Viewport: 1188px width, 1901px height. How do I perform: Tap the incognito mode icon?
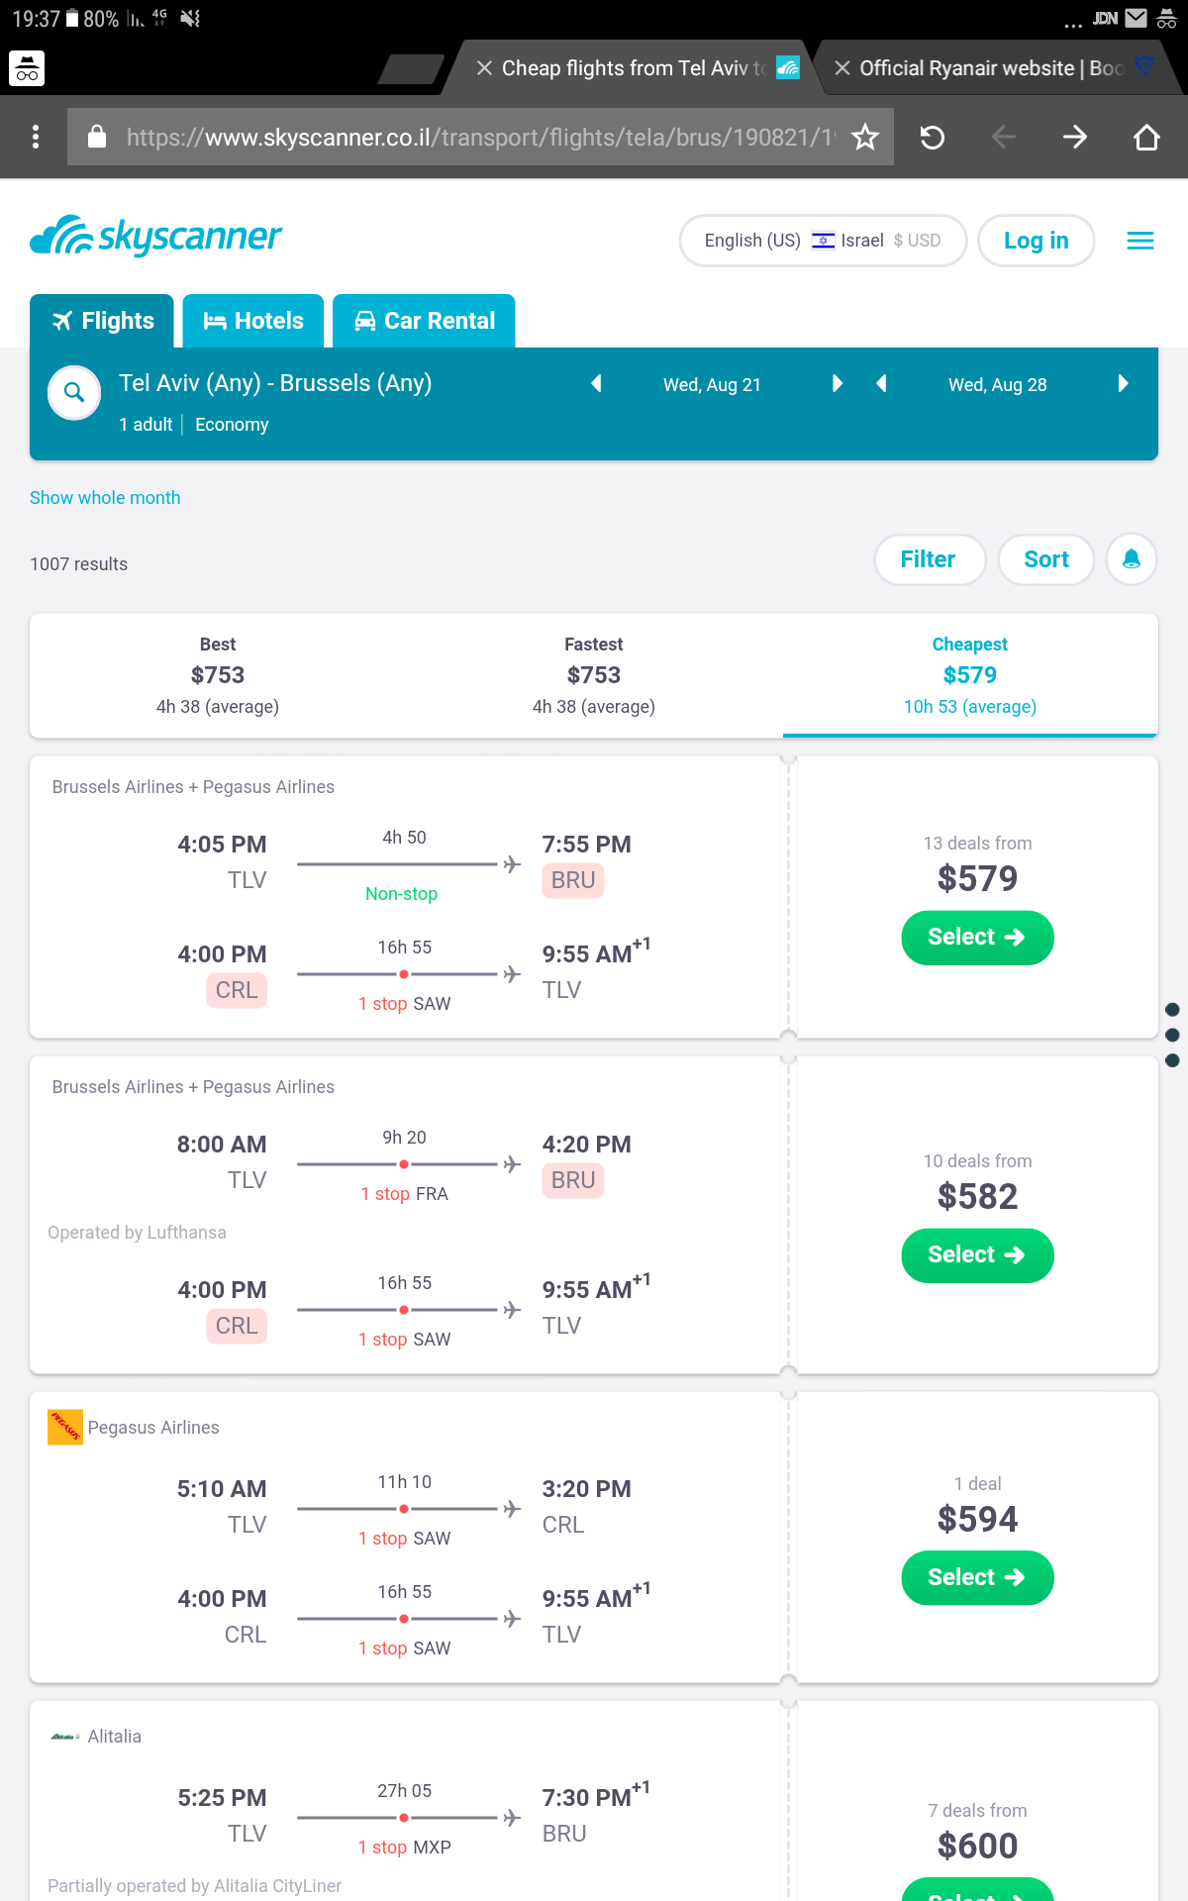(27, 68)
